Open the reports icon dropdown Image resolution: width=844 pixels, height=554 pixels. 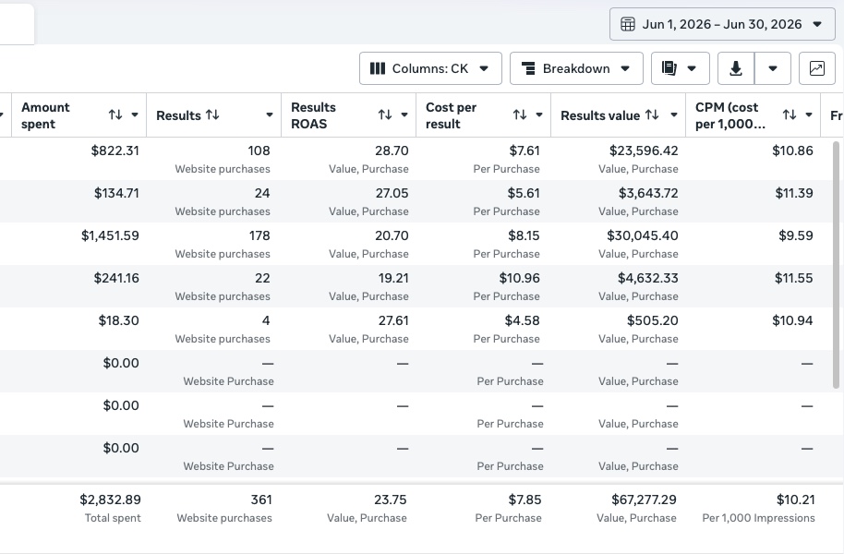coord(681,68)
